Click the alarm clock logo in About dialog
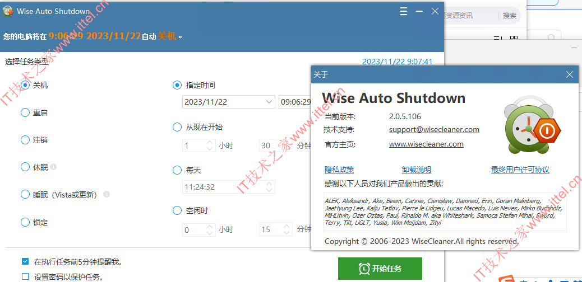The image size is (582, 282). coord(532,125)
